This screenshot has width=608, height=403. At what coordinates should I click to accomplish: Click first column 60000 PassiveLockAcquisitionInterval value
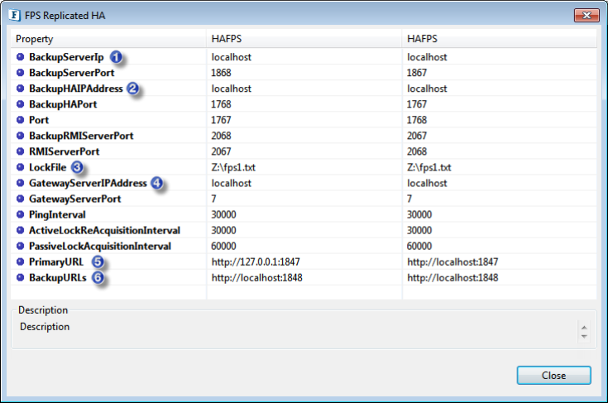(x=223, y=246)
